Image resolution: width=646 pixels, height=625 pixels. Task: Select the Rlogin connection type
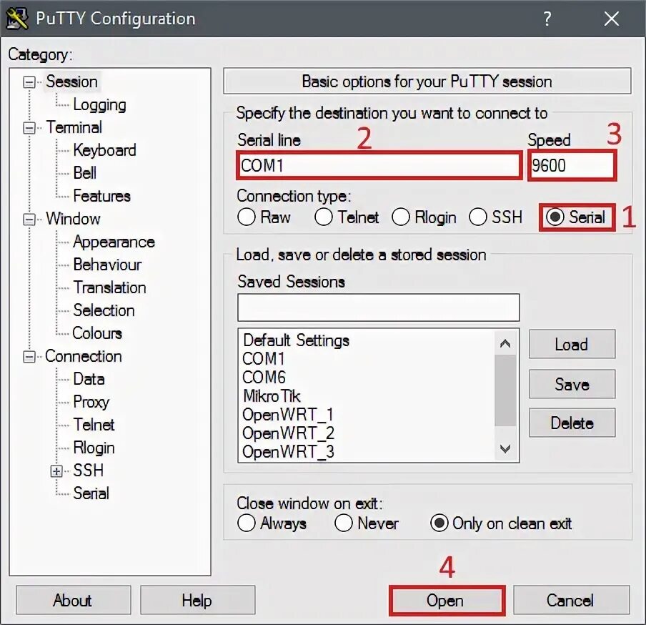point(424,217)
